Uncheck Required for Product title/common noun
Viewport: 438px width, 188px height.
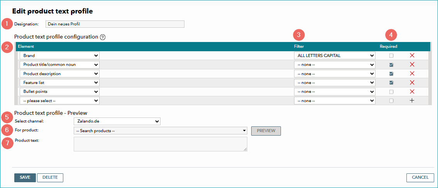(391, 65)
